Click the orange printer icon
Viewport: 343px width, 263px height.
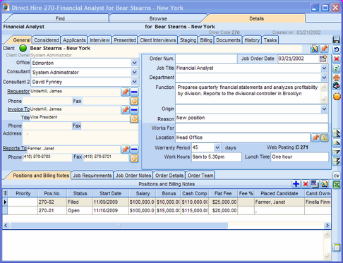pyautogui.click(x=337, y=77)
